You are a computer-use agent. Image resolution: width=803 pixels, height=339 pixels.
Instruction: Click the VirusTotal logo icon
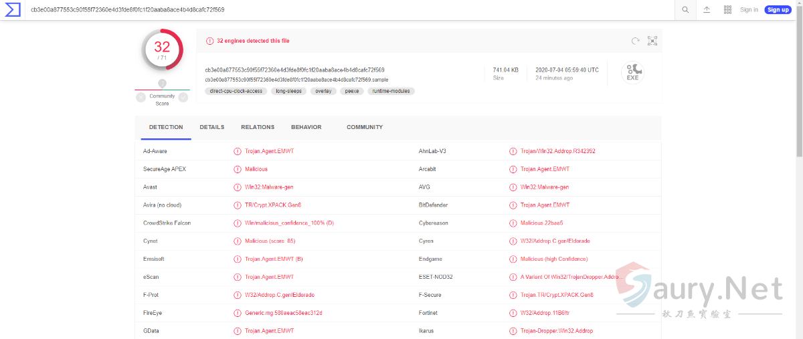(13, 9)
